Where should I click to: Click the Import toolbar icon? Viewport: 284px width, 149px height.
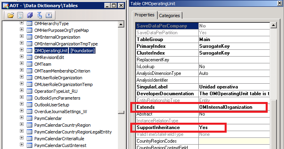point(49,15)
